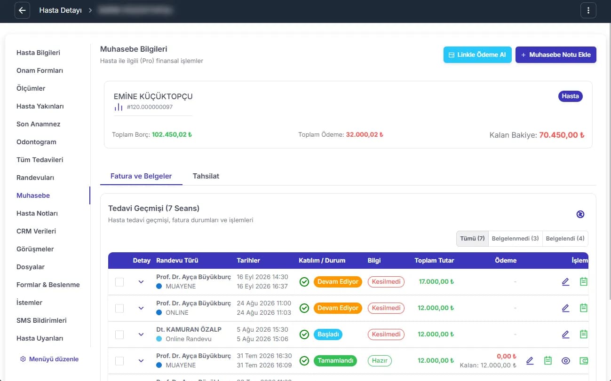Show all sessions with Tümü (7)
611x381 pixels.
point(473,239)
